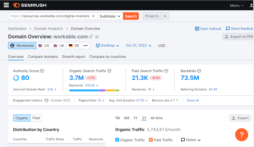This screenshot has width=254, height=147.
Task: Open the hamburger navigation menu
Action: click(6, 5)
